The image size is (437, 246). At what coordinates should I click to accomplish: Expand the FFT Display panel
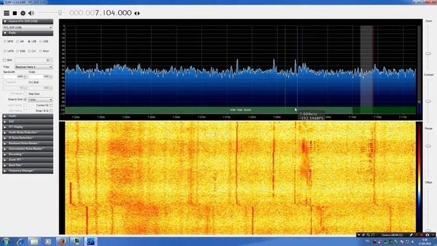coord(27,127)
